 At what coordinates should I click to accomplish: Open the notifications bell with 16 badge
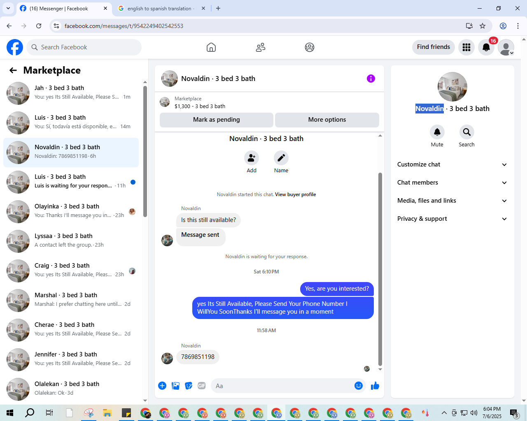point(486,47)
